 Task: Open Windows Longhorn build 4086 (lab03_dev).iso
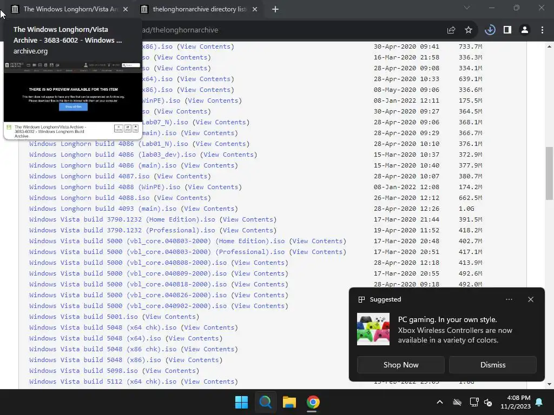click(113, 155)
